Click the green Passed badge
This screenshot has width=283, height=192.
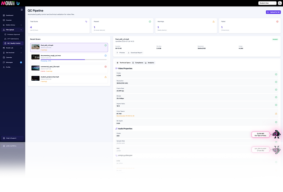275,39
